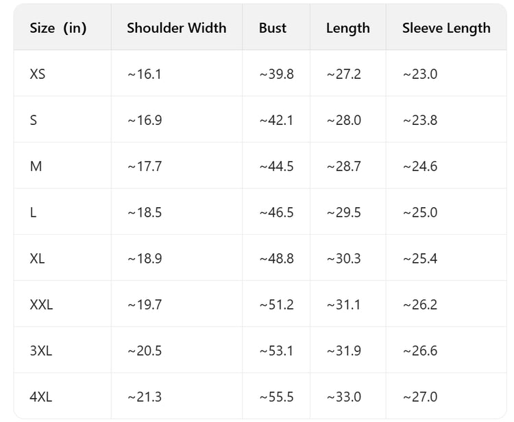Select the M size row label
The width and height of the screenshot is (514, 422).
click(36, 166)
